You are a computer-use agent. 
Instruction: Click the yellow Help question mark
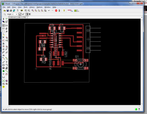[64, 11]
